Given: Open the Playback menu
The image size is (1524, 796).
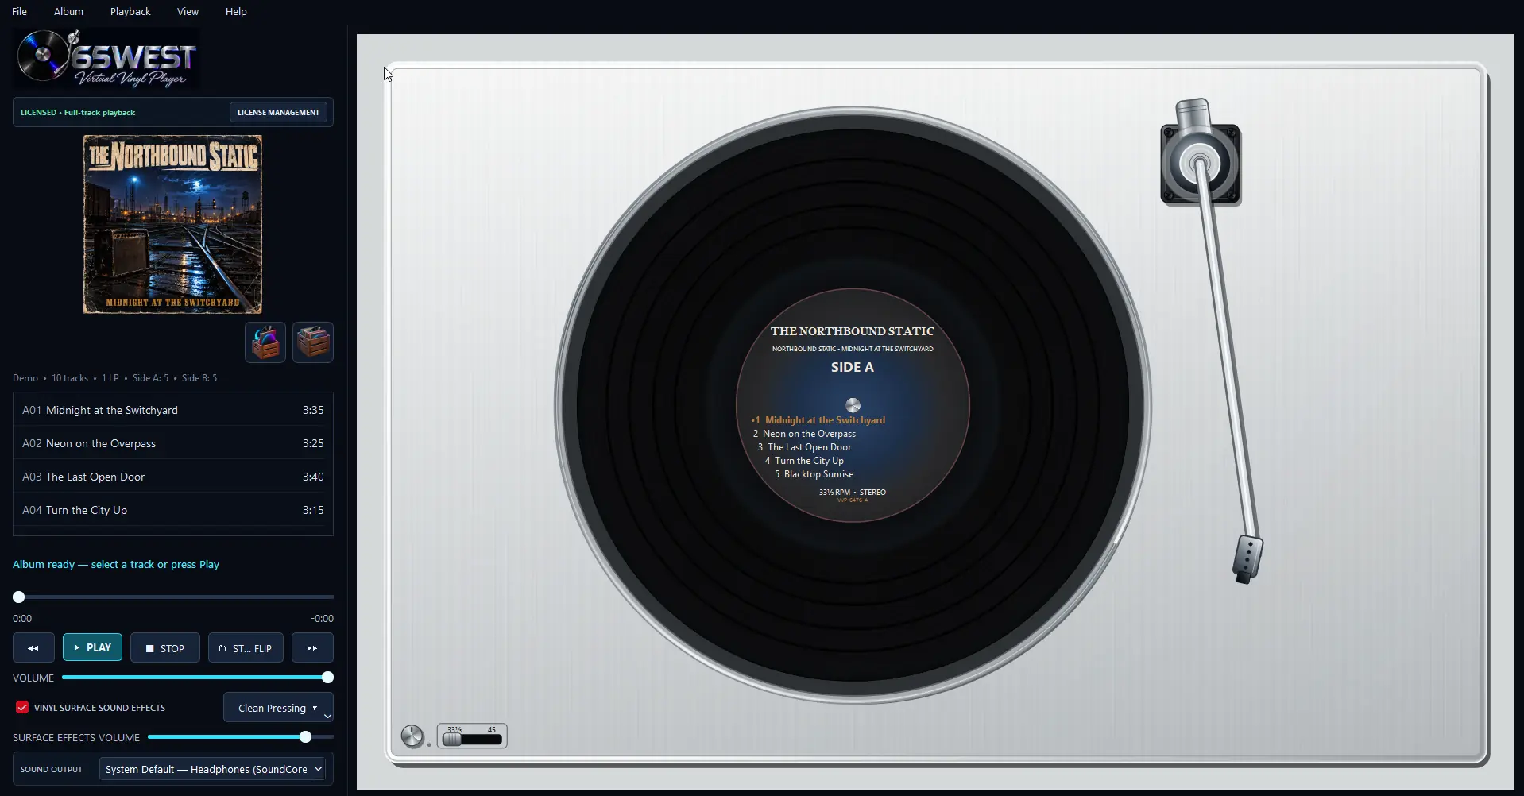Looking at the screenshot, I should click(130, 11).
